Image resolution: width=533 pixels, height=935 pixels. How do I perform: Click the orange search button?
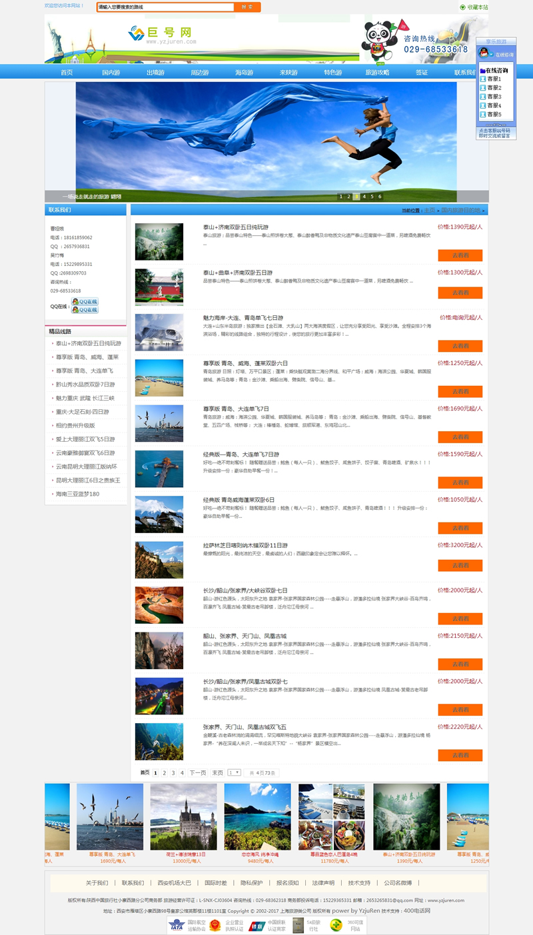[x=247, y=7]
